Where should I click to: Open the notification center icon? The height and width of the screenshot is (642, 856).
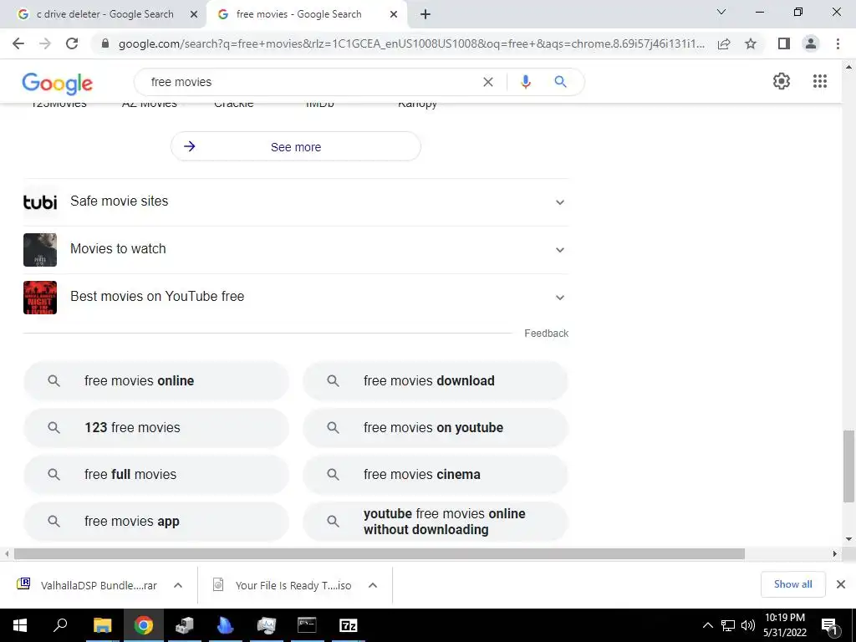coord(829,626)
